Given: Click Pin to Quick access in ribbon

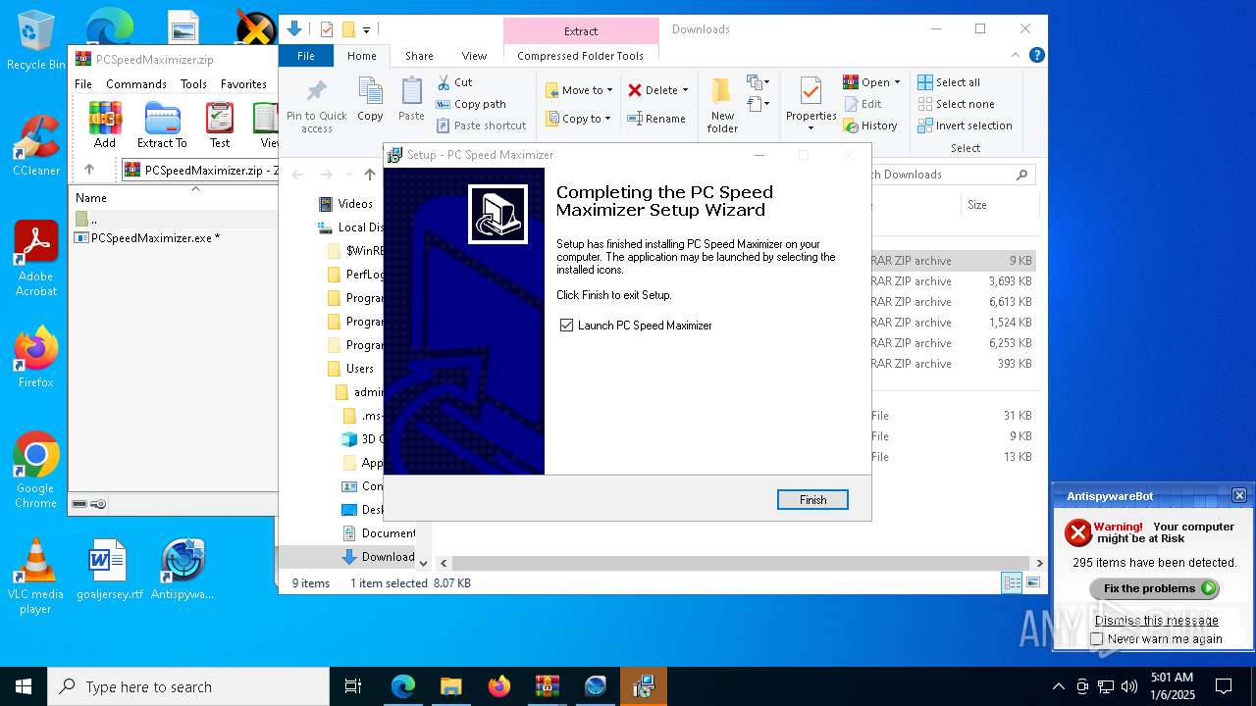Looking at the screenshot, I should pyautogui.click(x=316, y=106).
